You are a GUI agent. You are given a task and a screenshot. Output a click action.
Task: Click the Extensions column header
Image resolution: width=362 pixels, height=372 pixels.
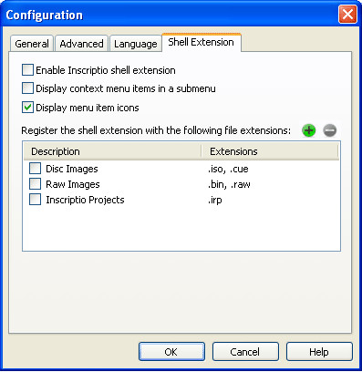(x=270, y=151)
